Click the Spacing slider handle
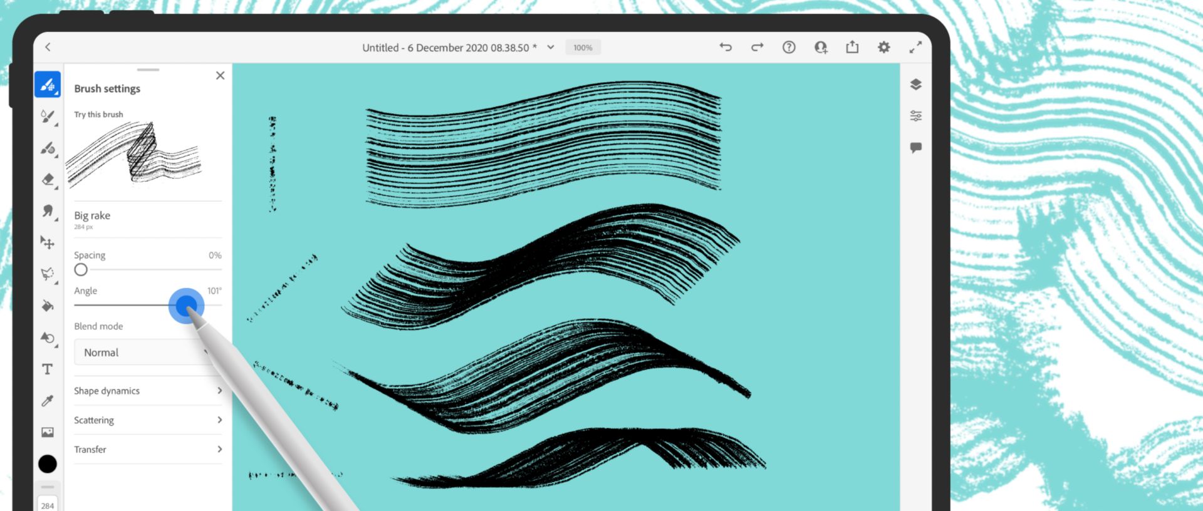 pos(81,270)
